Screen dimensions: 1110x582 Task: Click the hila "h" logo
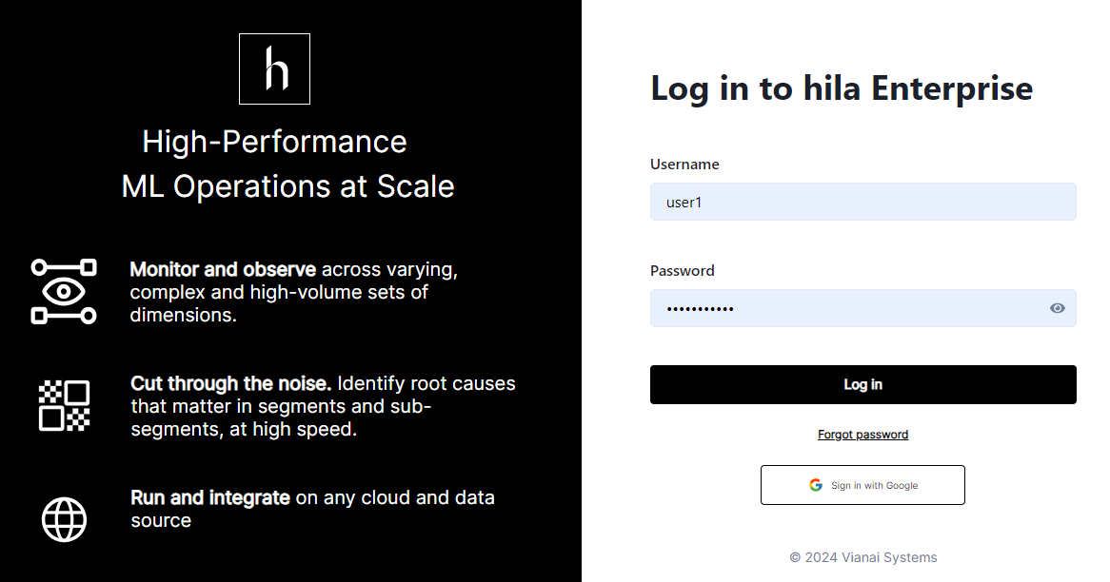click(x=274, y=68)
